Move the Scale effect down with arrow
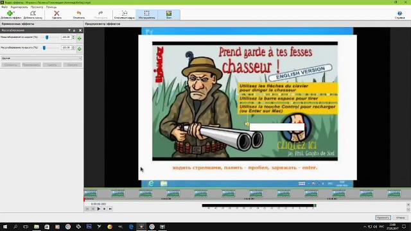Screen dimensions: 411x231 click(x=69, y=30)
